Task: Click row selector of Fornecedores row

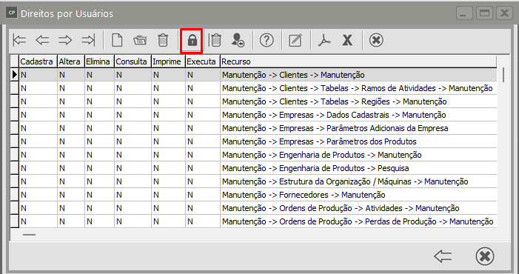Action: pos(15,195)
